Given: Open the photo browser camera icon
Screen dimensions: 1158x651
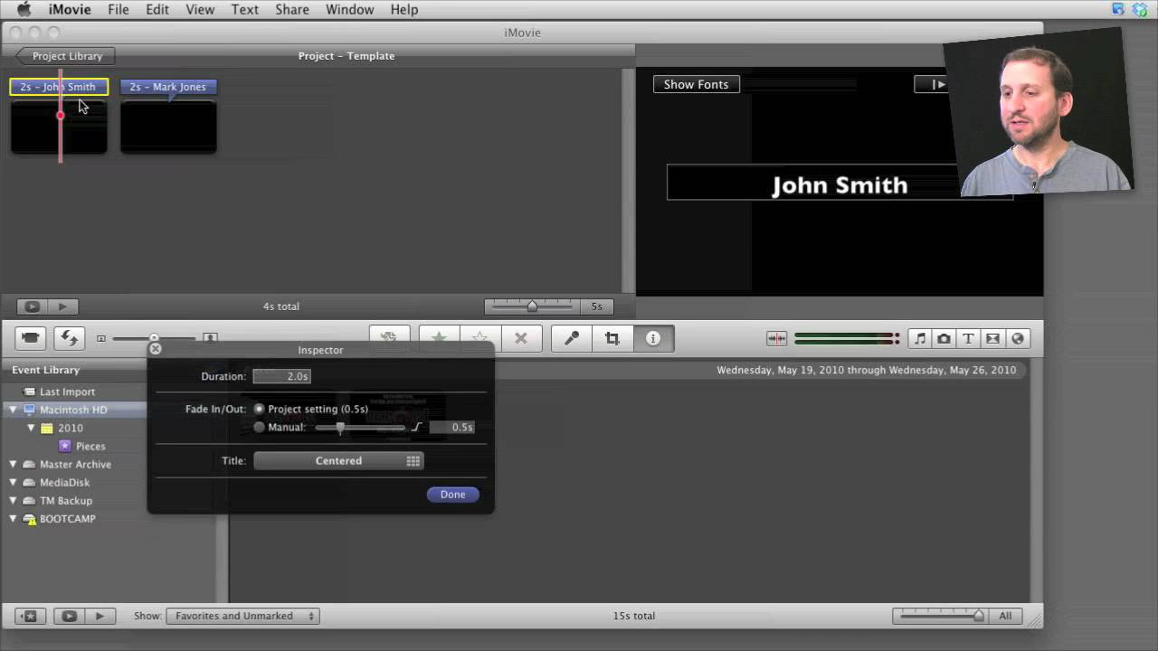Looking at the screenshot, I should (944, 338).
